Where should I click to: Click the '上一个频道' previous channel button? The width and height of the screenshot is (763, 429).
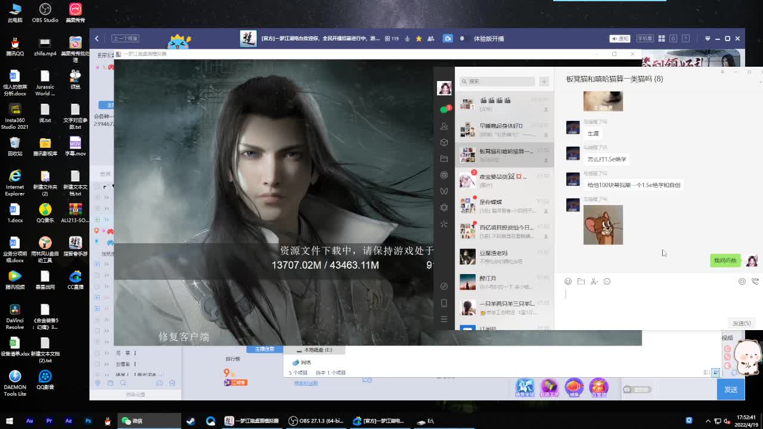125,39
